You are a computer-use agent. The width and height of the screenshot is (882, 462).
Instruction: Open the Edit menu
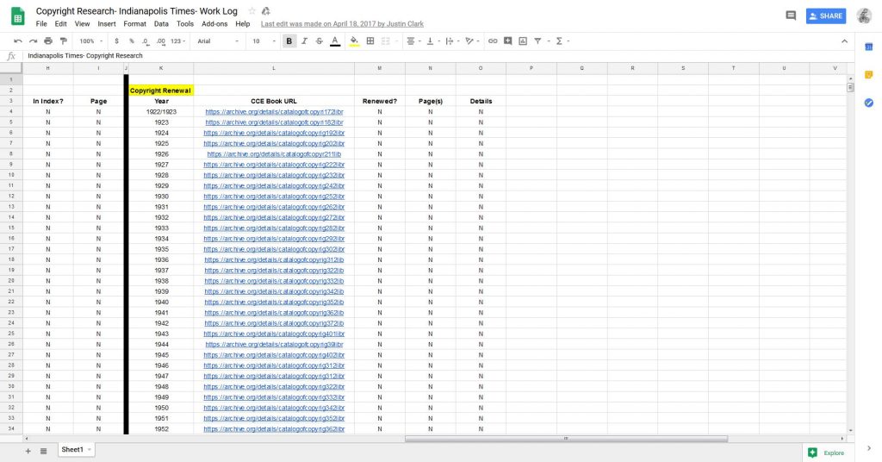(61, 23)
